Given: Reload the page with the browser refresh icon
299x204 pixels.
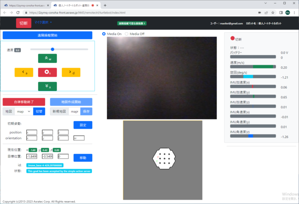Looking at the screenshot, I should click(18, 13).
